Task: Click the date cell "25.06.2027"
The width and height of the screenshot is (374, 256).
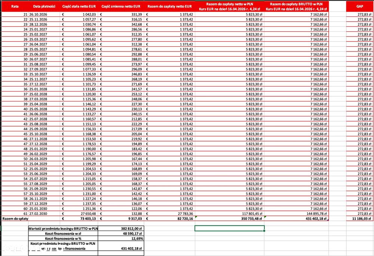Action: tap(44, 54)
